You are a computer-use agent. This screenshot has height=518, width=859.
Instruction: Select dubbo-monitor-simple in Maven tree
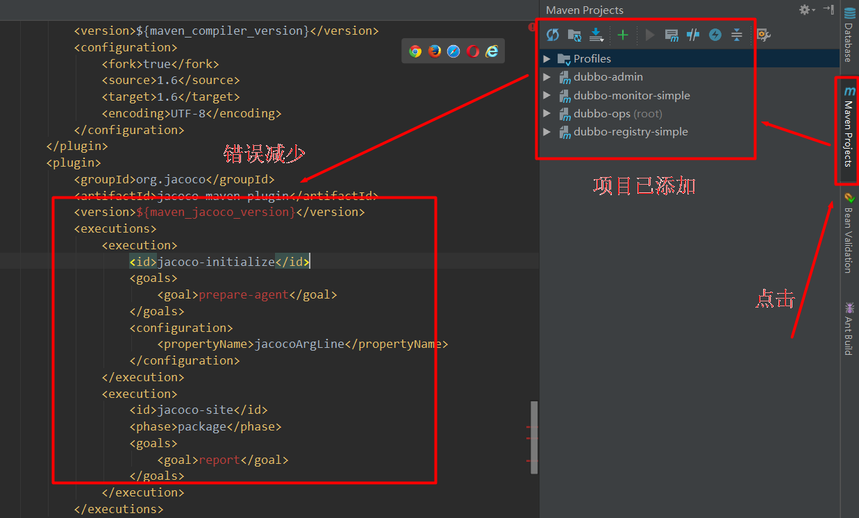coord(690,95)
